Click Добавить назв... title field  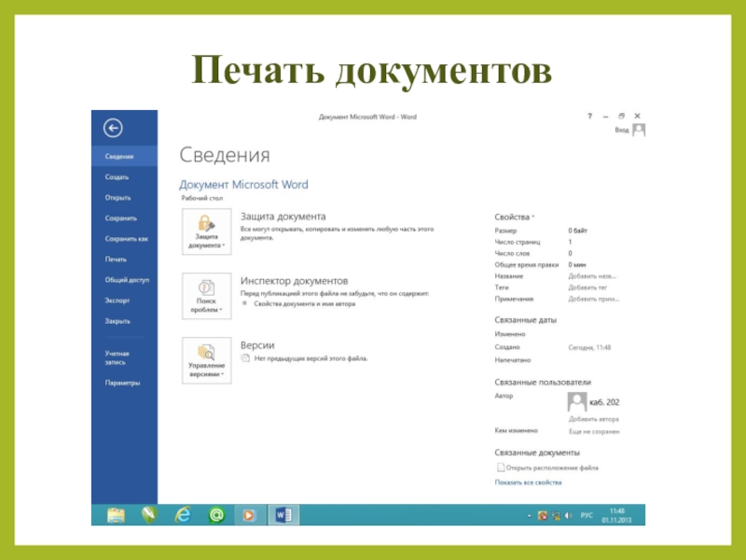pyautogui.click(x=592, y=276)
